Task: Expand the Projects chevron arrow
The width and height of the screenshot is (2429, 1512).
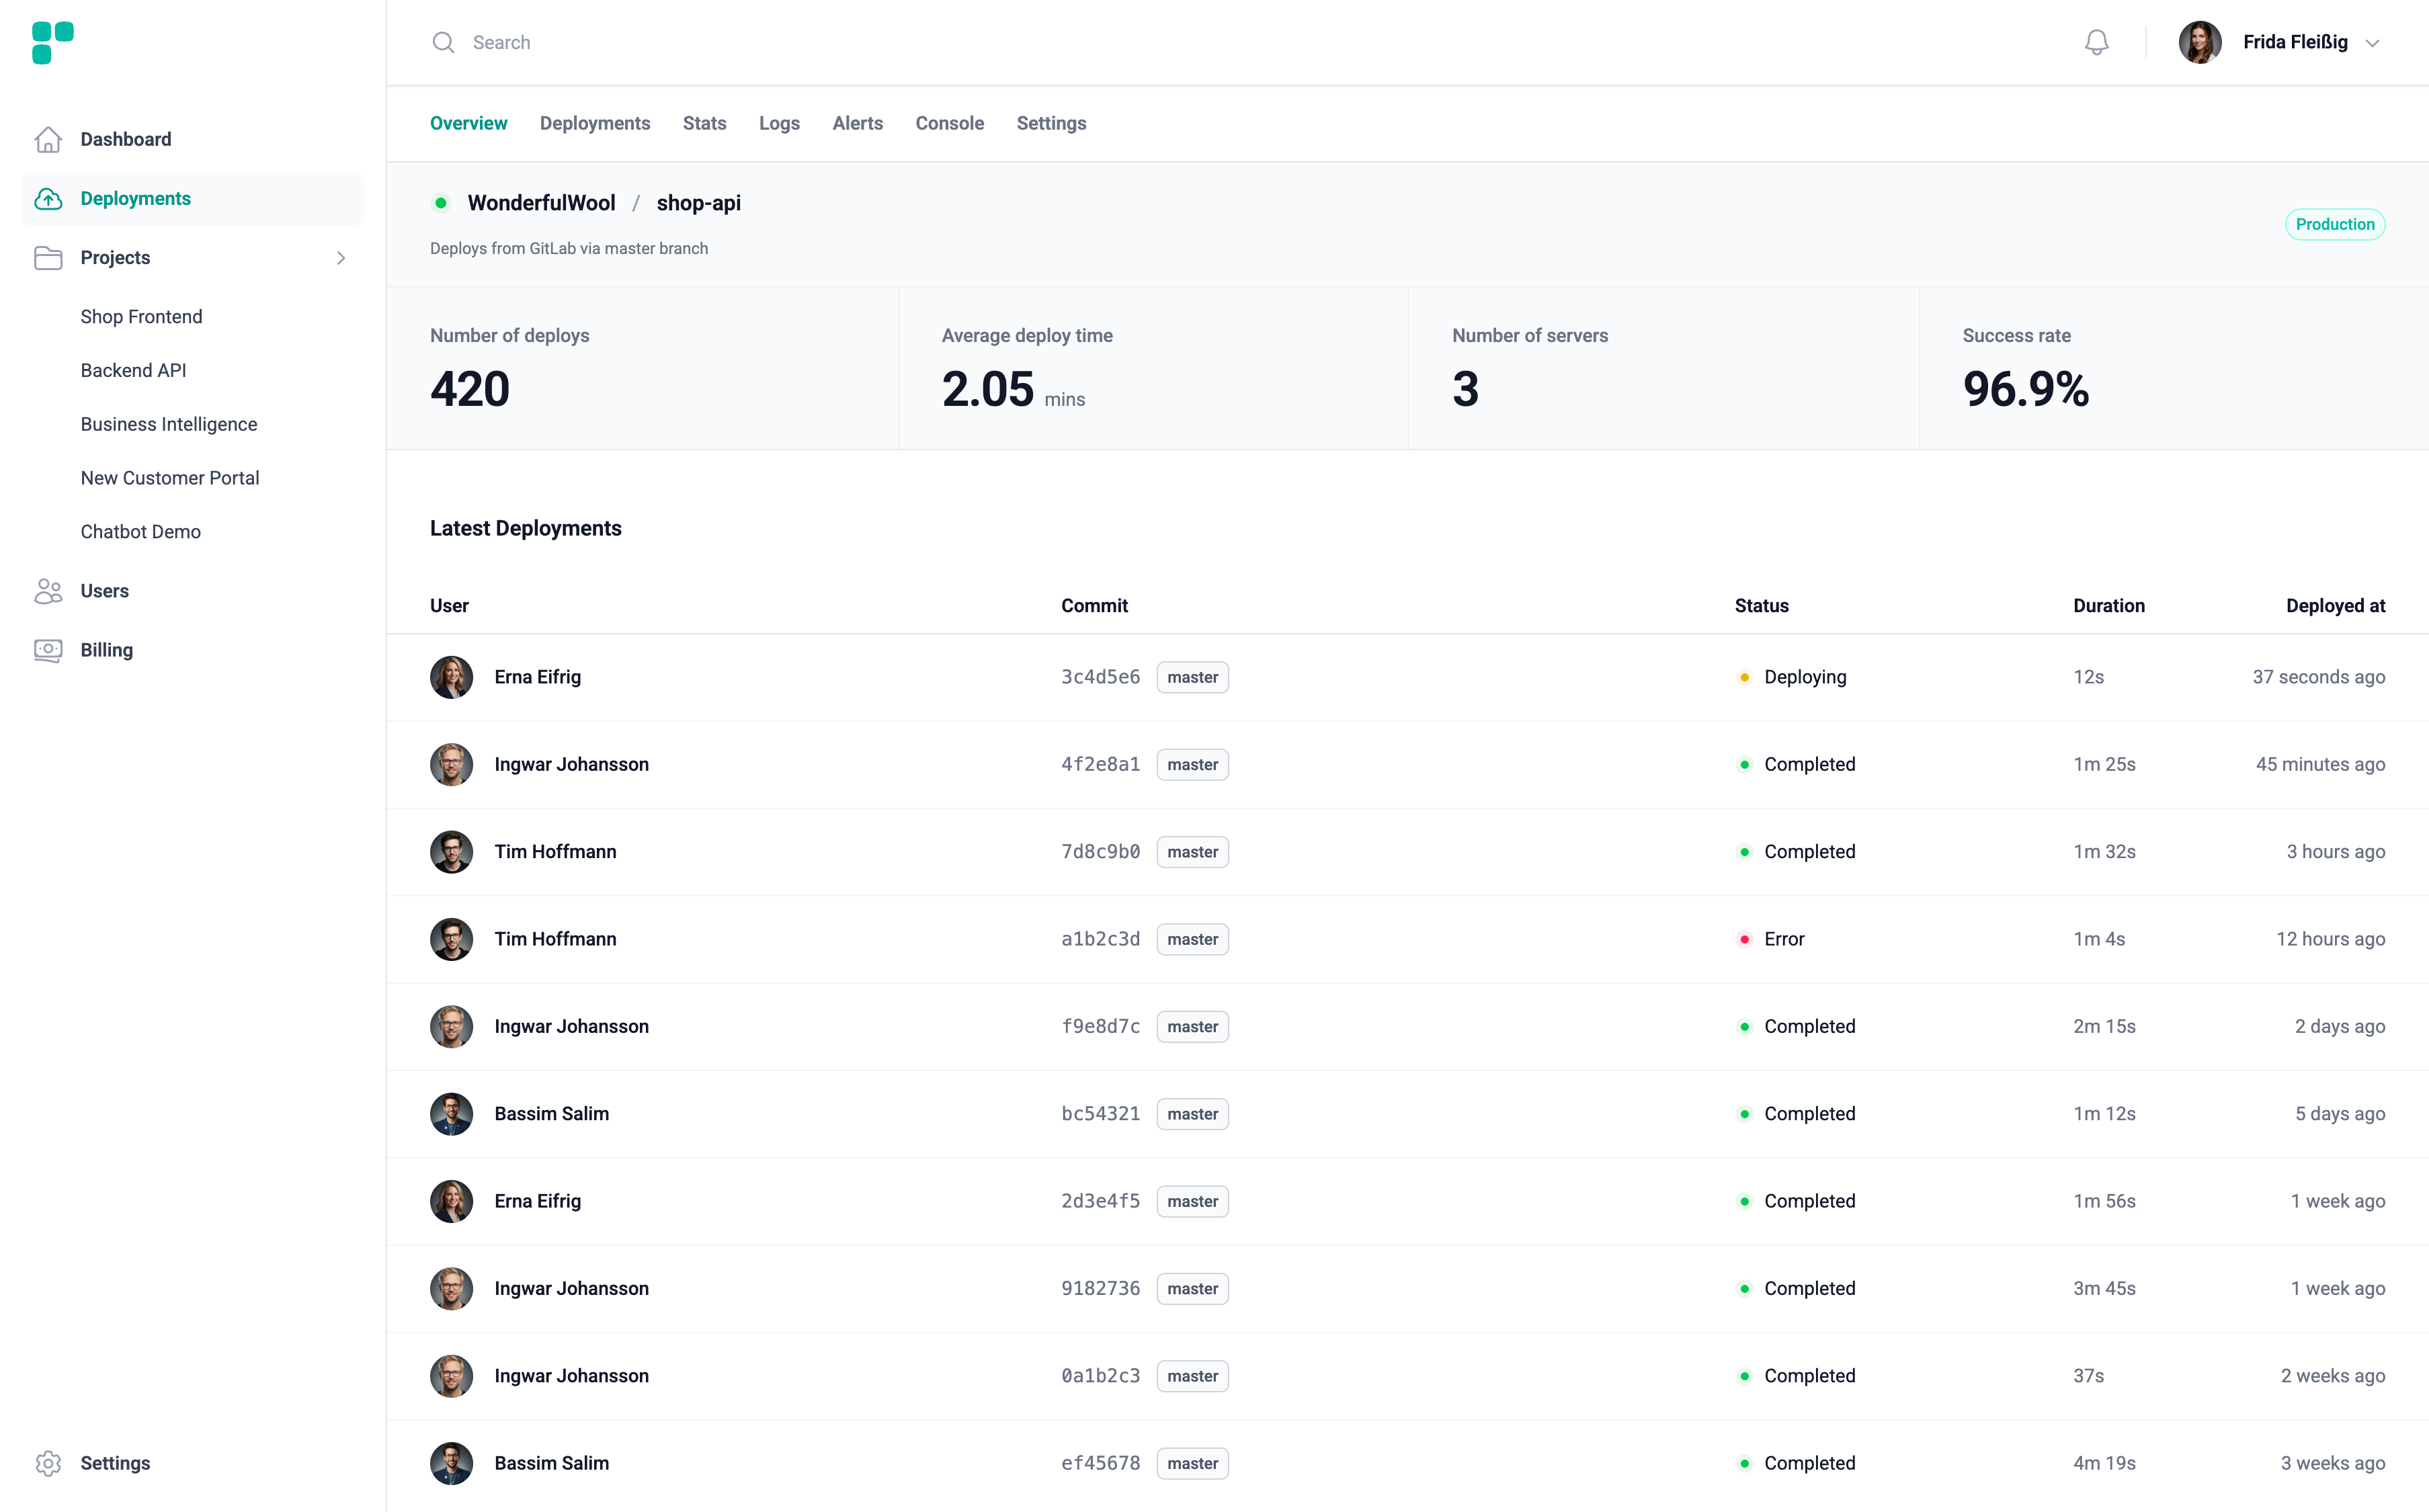Action: click(x=341, y=258)
